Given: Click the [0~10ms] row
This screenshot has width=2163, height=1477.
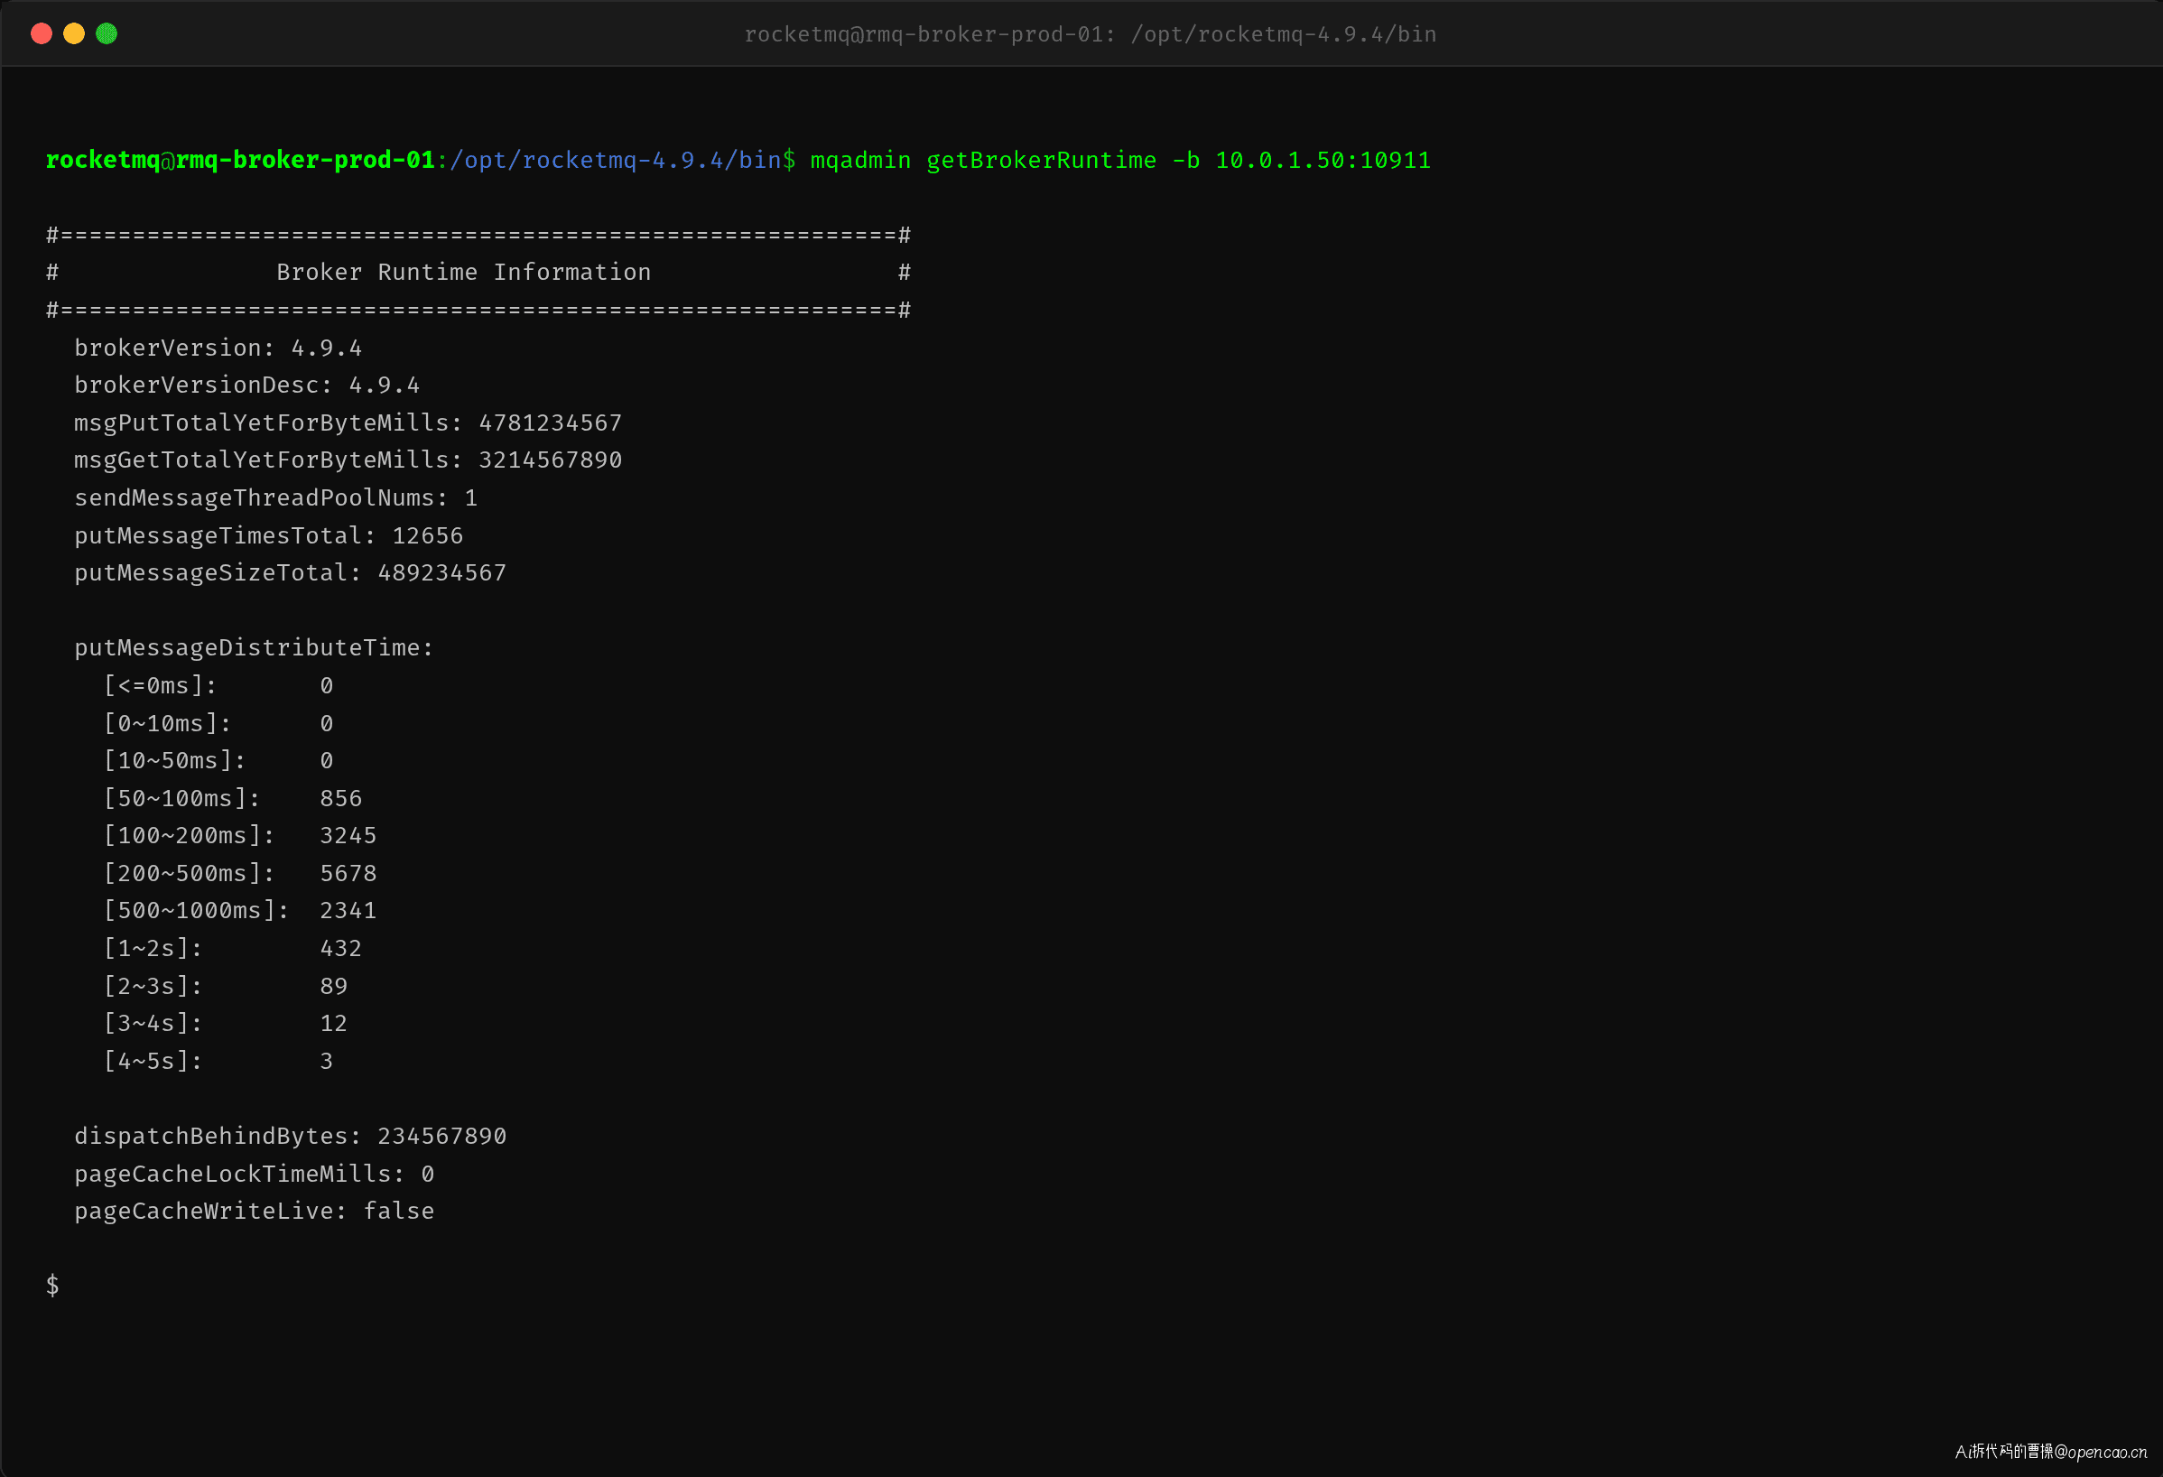Looking at the screenshot, I should point(218,723).
